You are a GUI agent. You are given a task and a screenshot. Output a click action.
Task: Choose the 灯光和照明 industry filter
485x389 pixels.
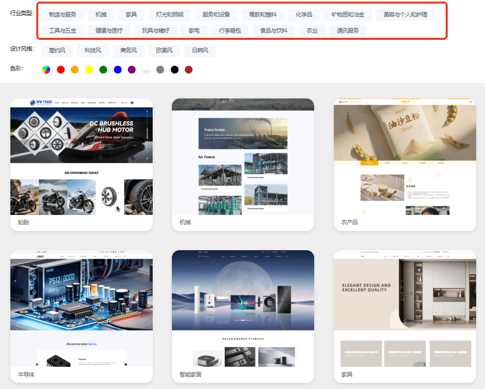[x=169, y=15]
